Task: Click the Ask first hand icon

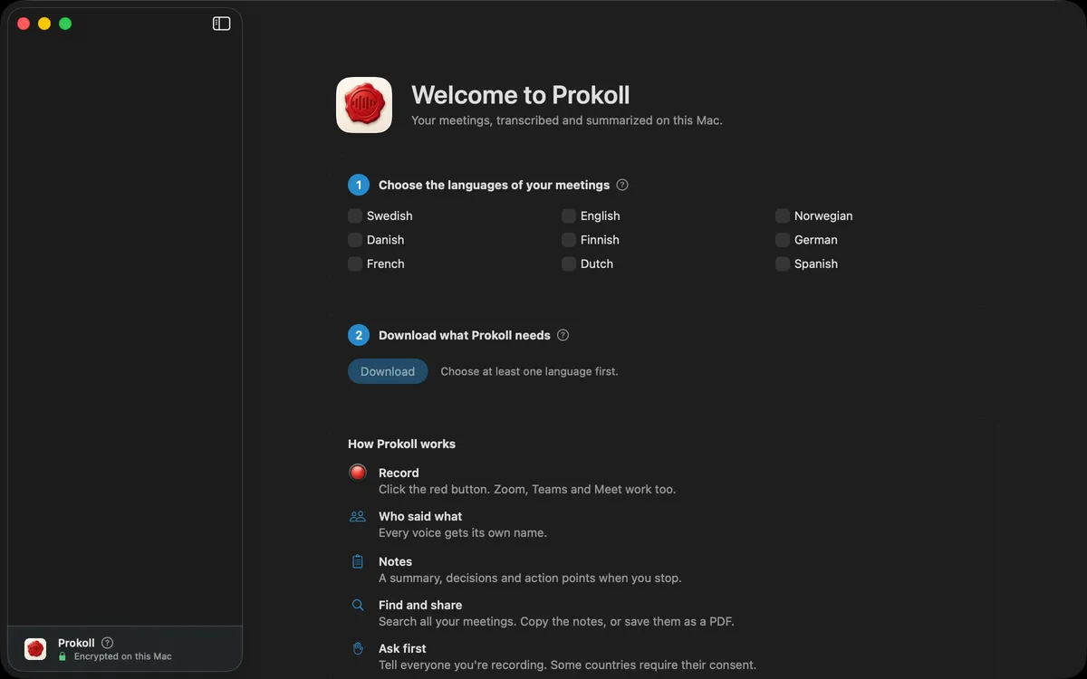Action: [x=358, y=648]
